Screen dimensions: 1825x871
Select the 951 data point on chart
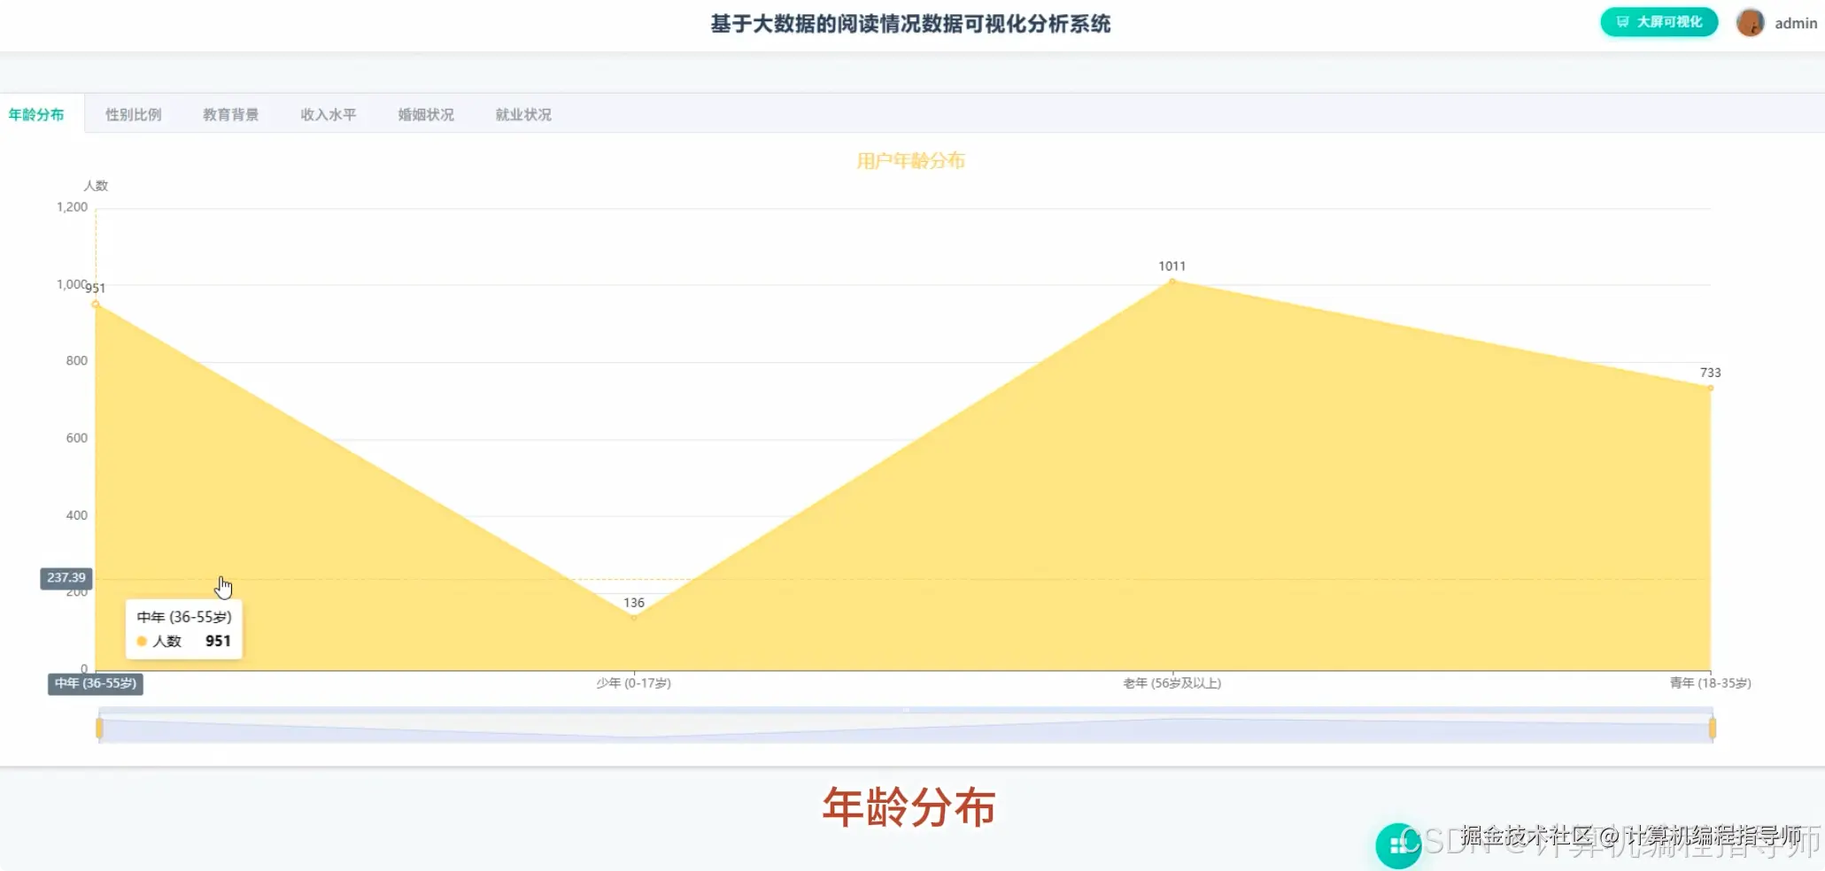coord(96,304)
